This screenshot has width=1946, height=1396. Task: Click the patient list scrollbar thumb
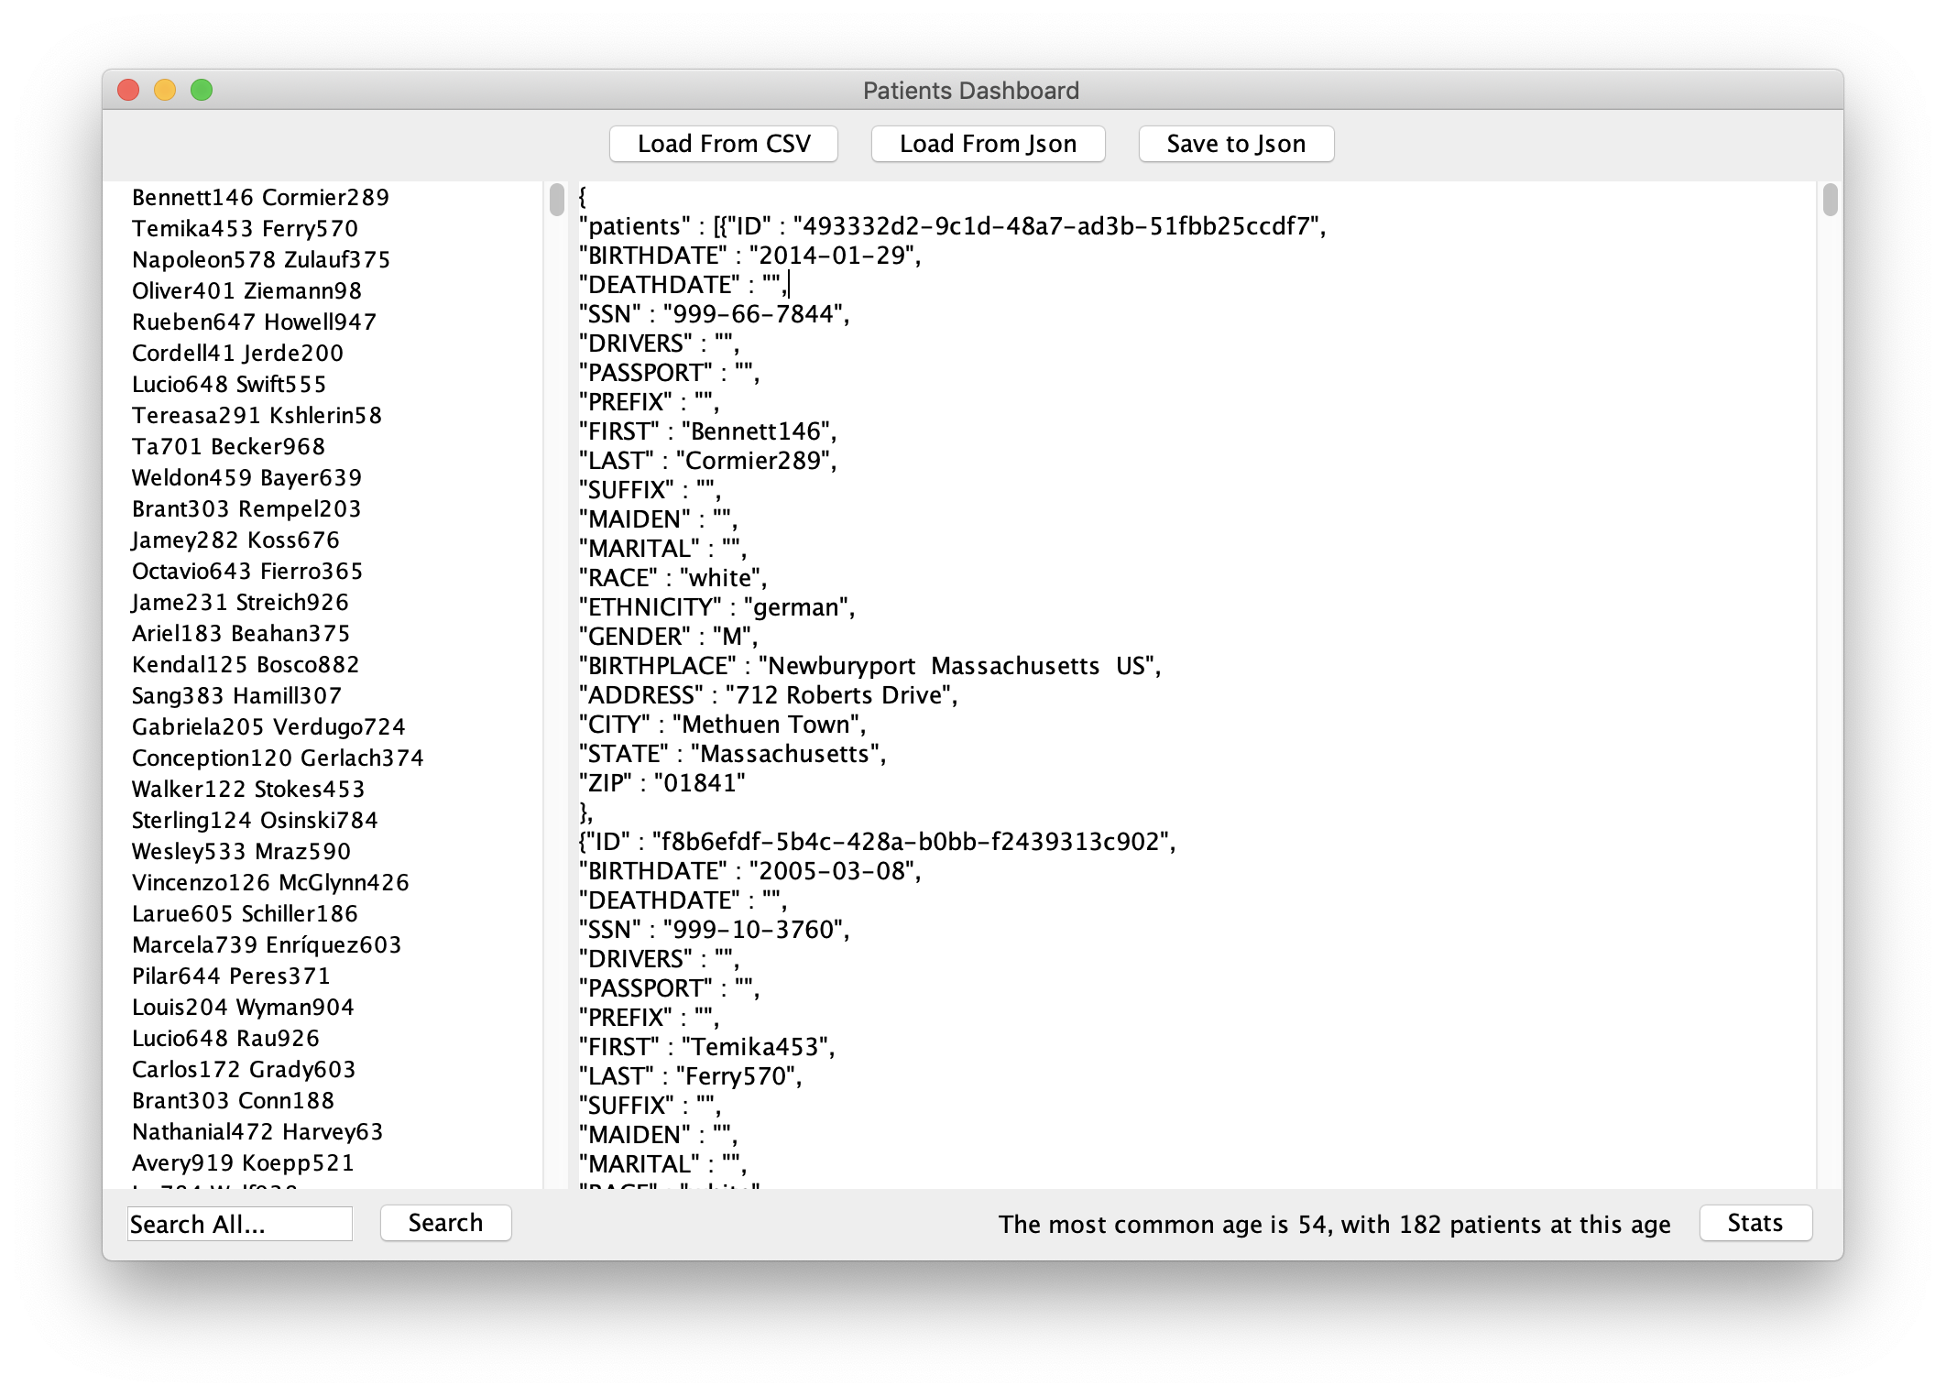(556, 200)
